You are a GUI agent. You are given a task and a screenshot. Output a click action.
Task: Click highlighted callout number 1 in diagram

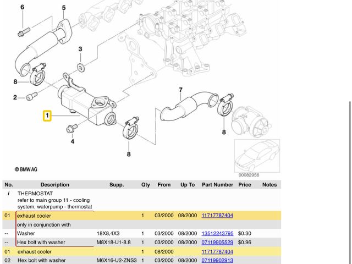pos(48,116)
